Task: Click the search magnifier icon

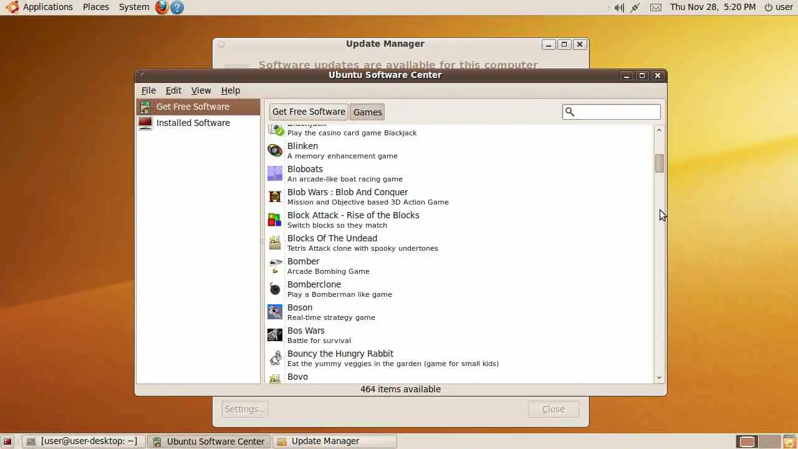Action: pyautogui.click(x=569, y=112)
